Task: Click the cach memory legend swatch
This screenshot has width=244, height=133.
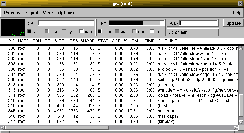Action: (x=135, y=31)
